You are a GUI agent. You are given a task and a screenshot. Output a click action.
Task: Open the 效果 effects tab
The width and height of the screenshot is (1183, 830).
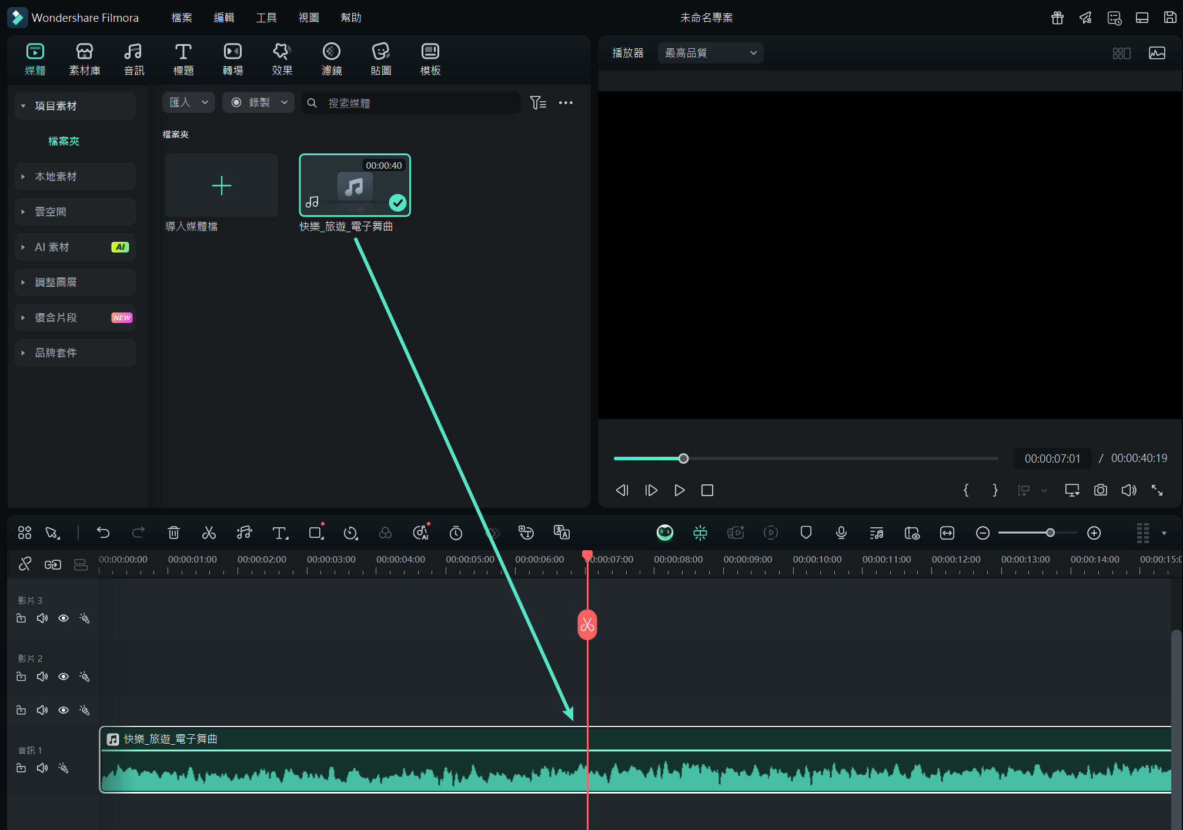(x=282, y=59)
